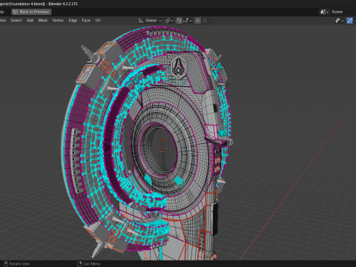Open the UV menu
The width and height of the screenshot is (356, 267).
(98, 21)
